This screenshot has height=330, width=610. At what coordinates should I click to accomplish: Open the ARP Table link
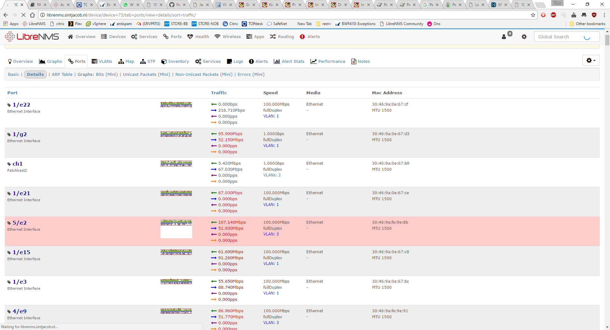(x=62, y=75)
